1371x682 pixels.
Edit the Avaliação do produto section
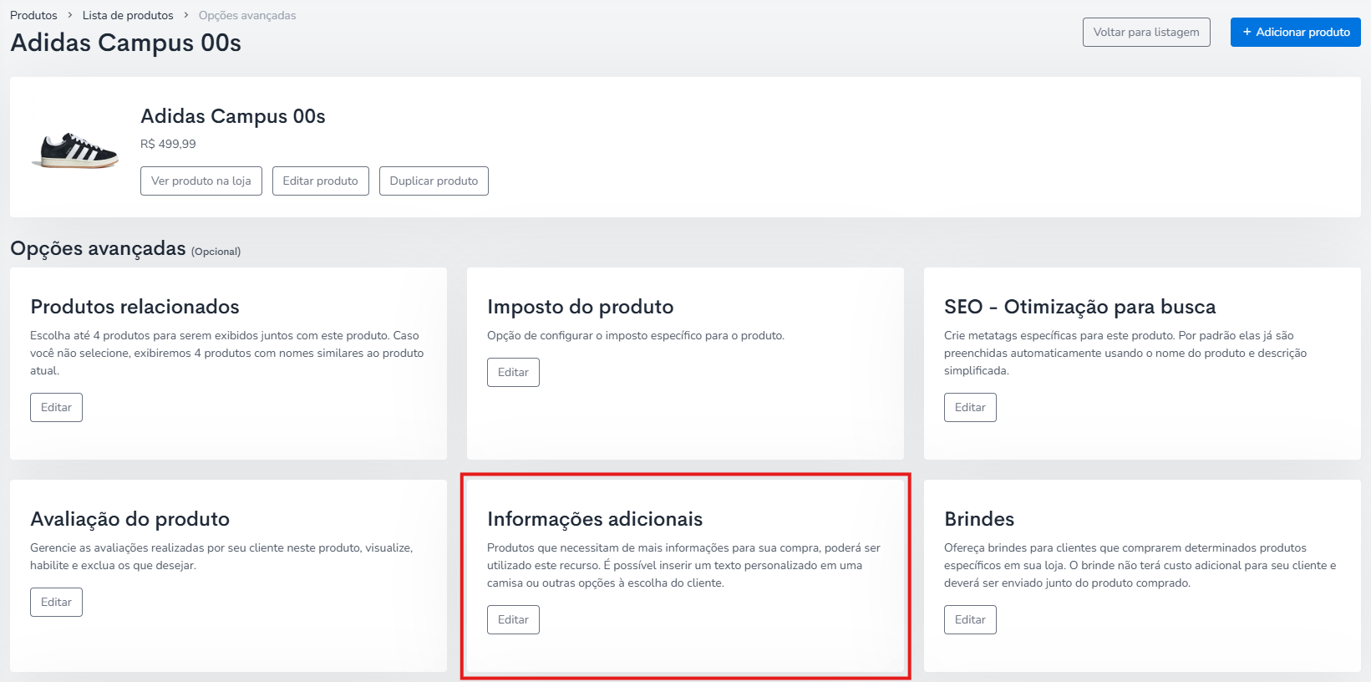point(56,602)
